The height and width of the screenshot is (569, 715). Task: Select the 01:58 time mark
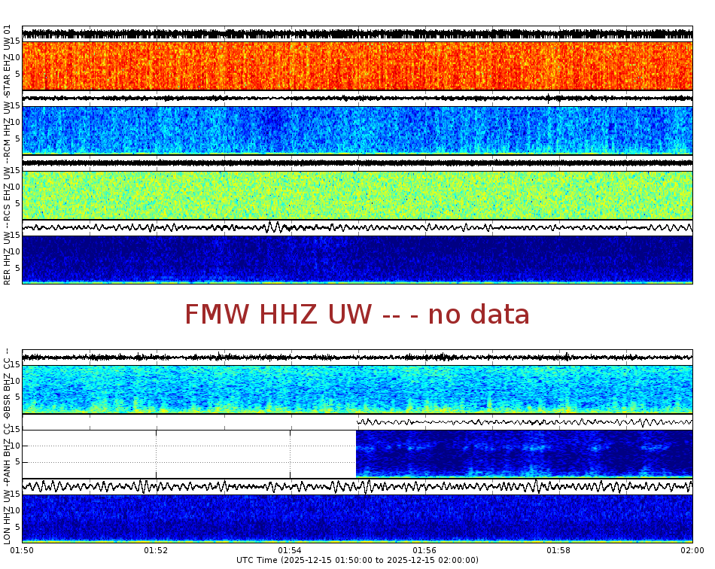click(558, 550)
